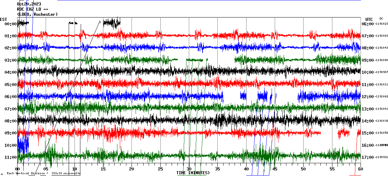Click the 11:00 EST row label
This screenshot has width=388, height=178.
(x=8, y=157)
